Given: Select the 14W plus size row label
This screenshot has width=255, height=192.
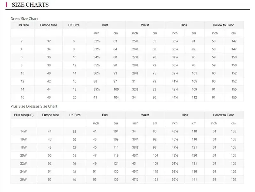Looking at the screenshot, I should point(23,131).
